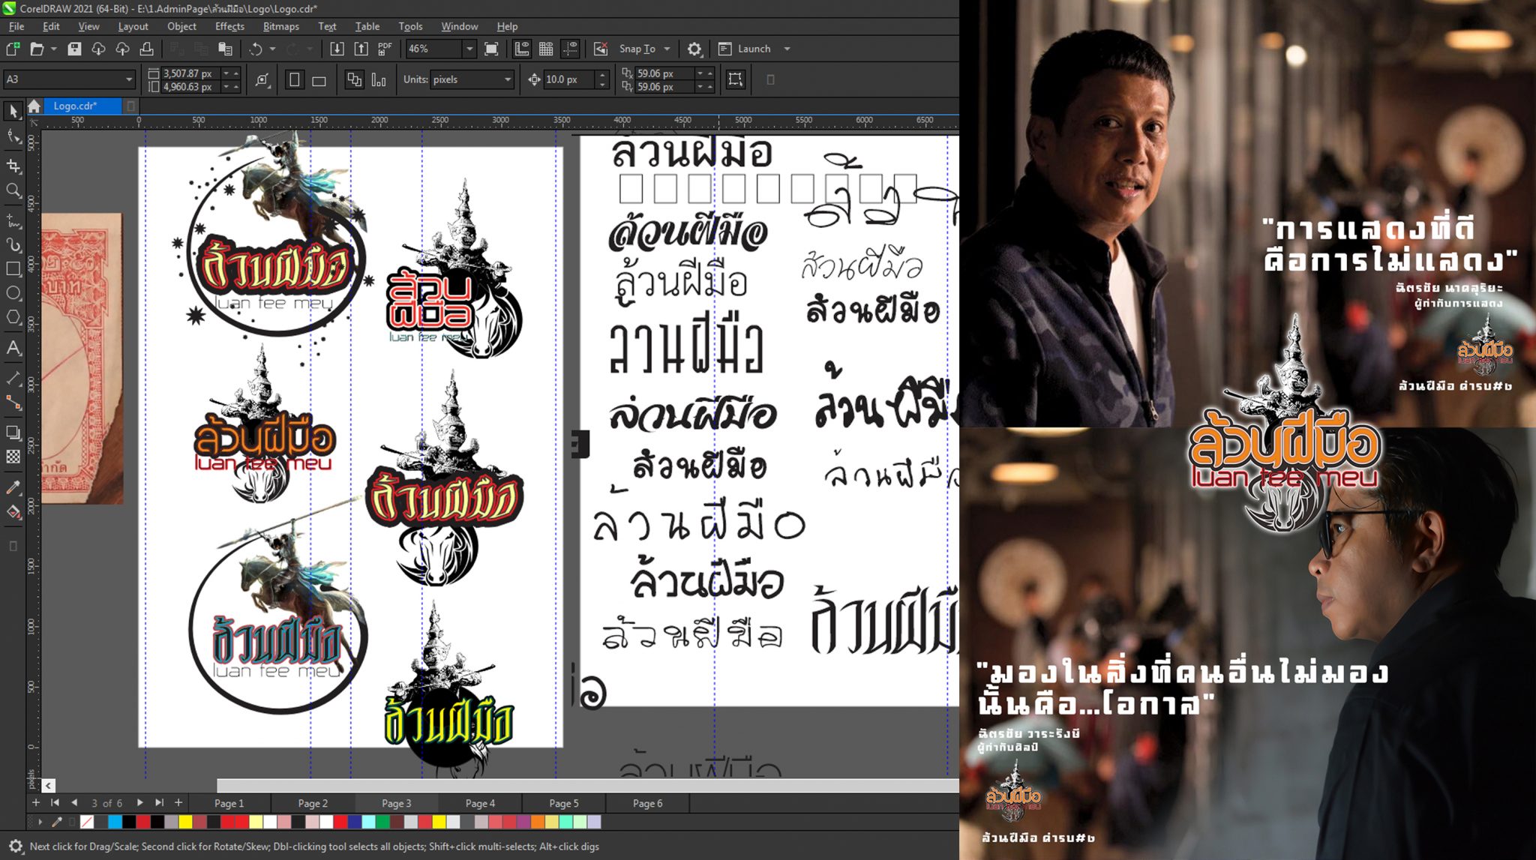
Task: Select the Color Eyedropper tool
Action: [13, 487]
